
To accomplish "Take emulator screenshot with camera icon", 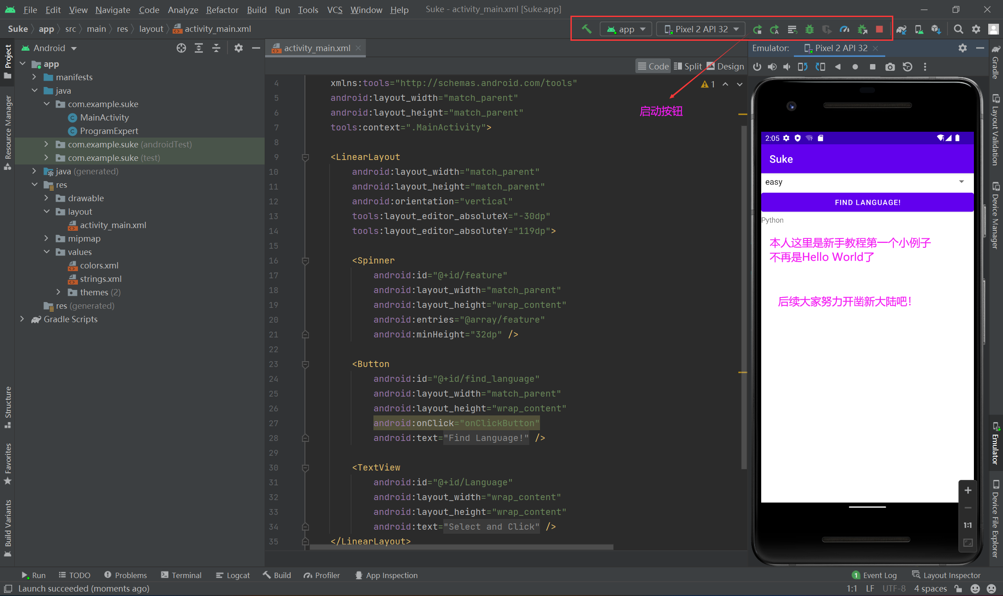I will (x=890, y=66).
